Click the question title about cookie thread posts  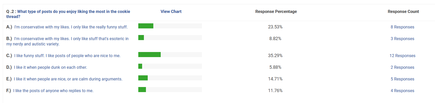click(68, 14)
